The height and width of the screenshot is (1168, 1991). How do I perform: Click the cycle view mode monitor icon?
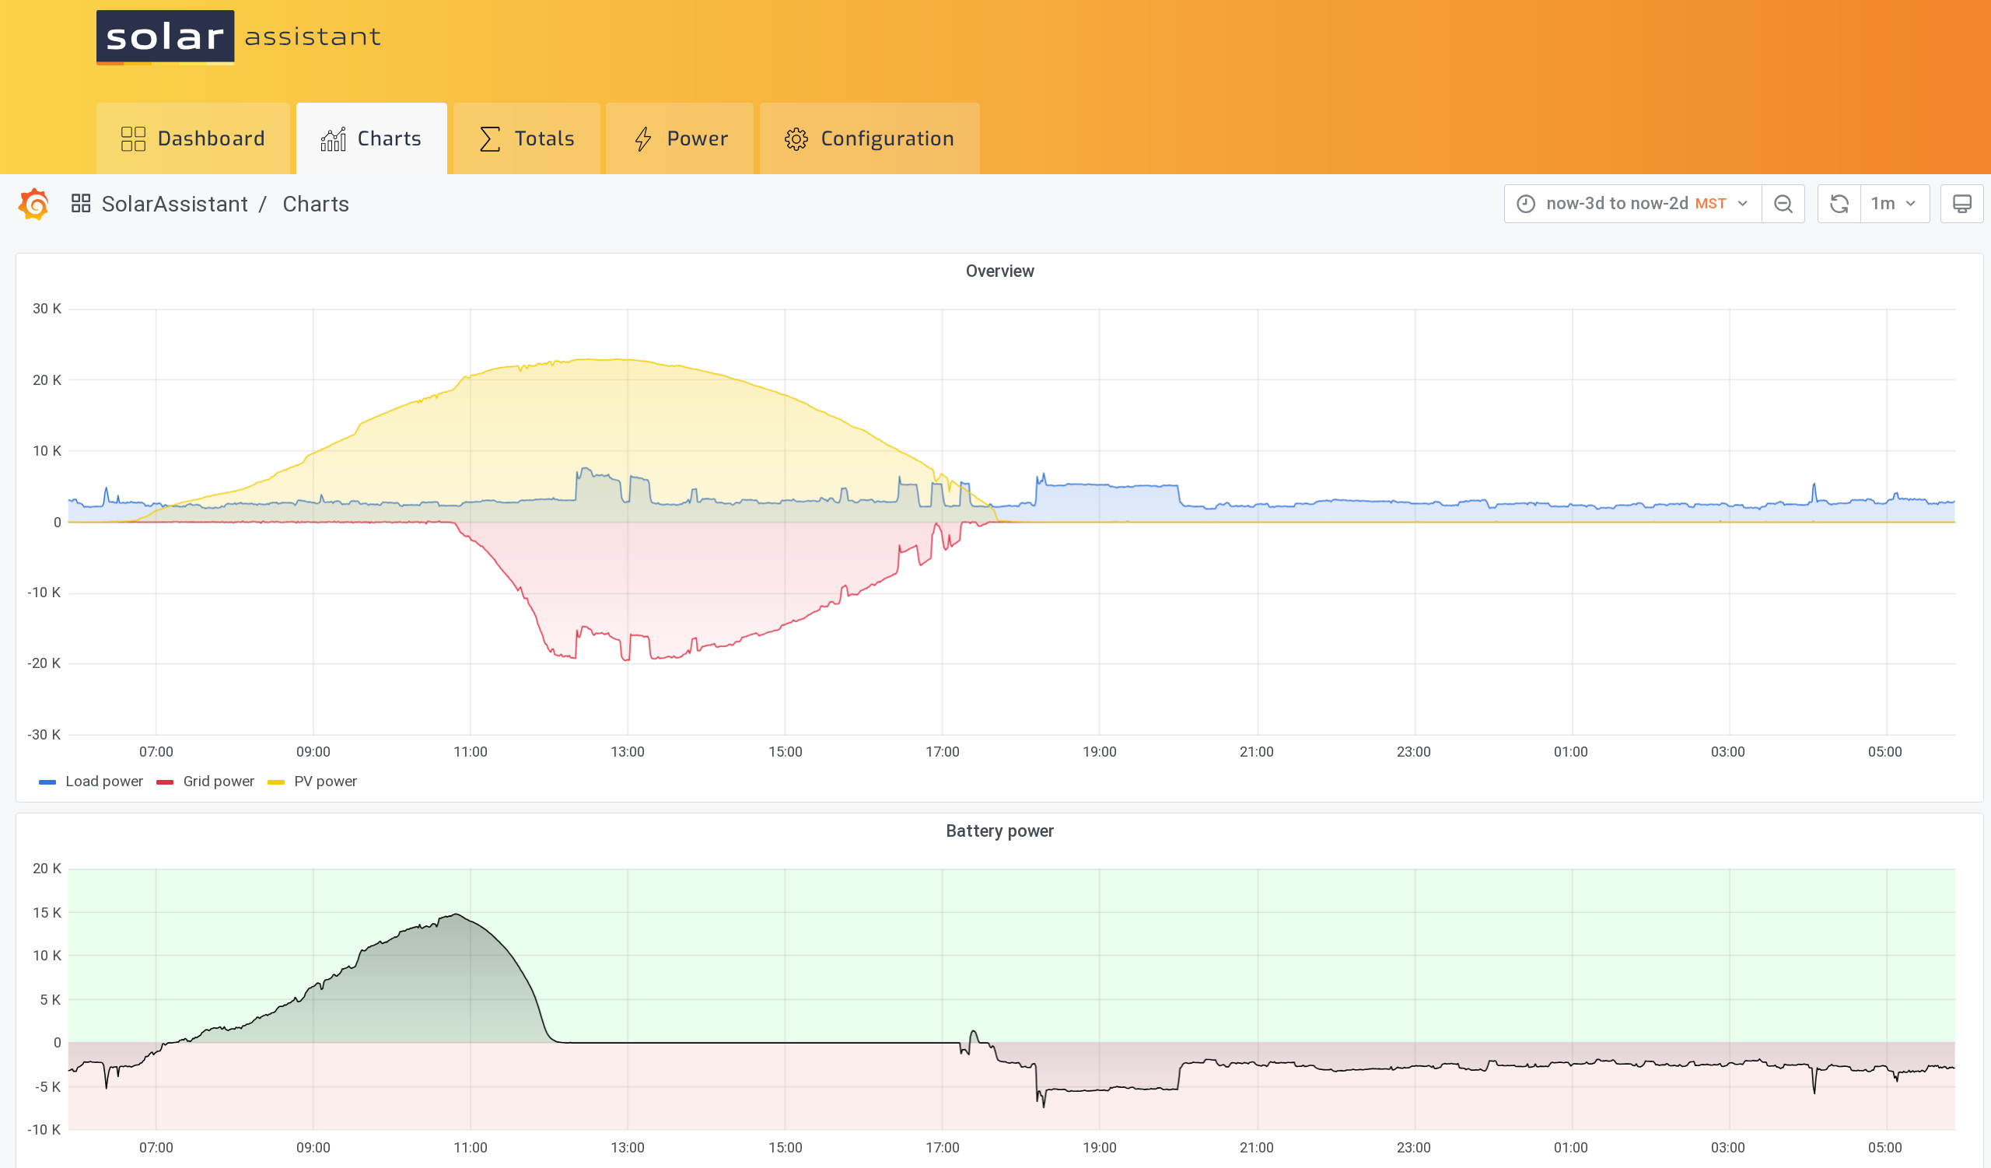click(1961, 204)
